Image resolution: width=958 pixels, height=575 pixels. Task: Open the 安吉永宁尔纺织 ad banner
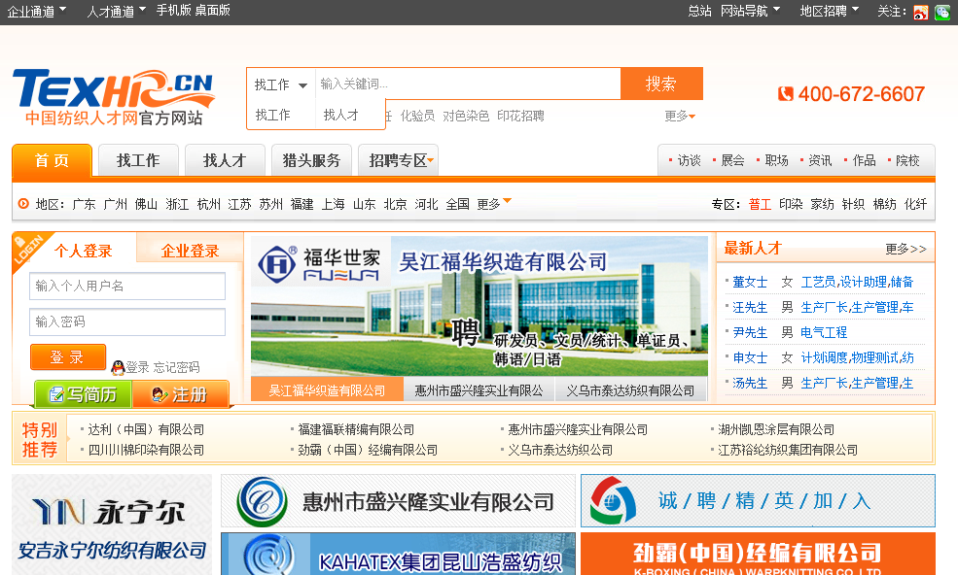coord(112,524)
